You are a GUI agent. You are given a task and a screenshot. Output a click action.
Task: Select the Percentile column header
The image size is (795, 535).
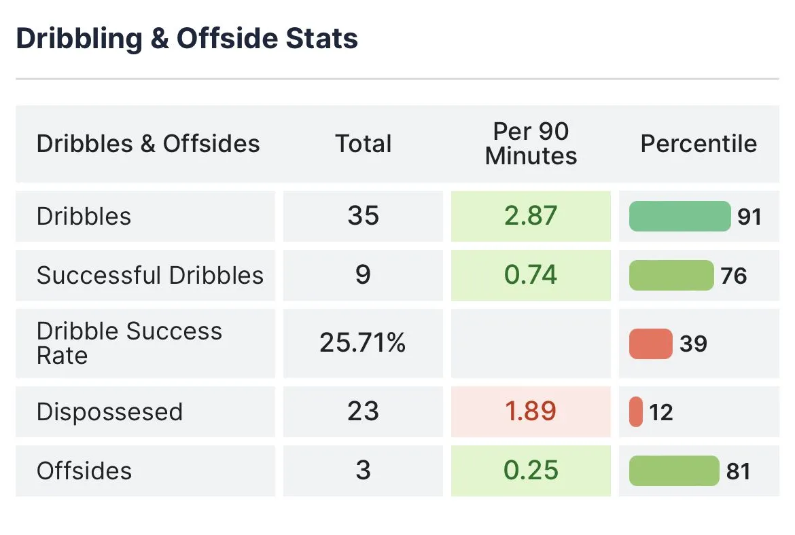[699, 144]
